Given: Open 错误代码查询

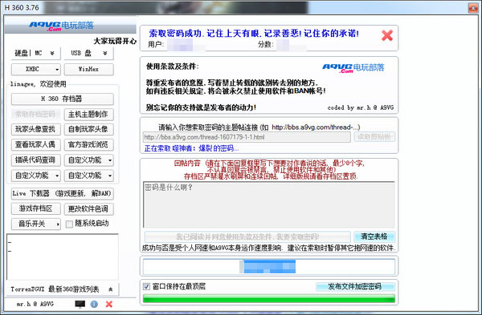Looking at the screenshot, I should pos(35,160).
